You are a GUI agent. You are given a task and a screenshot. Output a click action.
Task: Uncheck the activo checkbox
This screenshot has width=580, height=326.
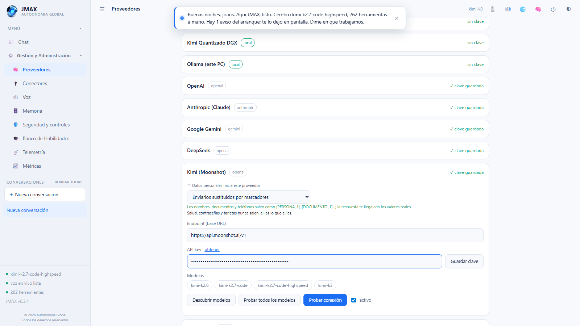coord(354,300)
